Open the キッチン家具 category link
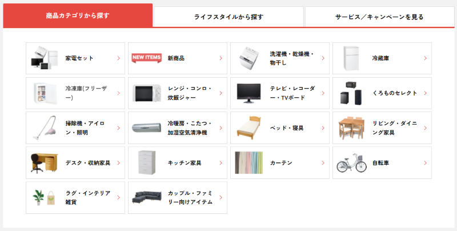 (x=184, y=163)
